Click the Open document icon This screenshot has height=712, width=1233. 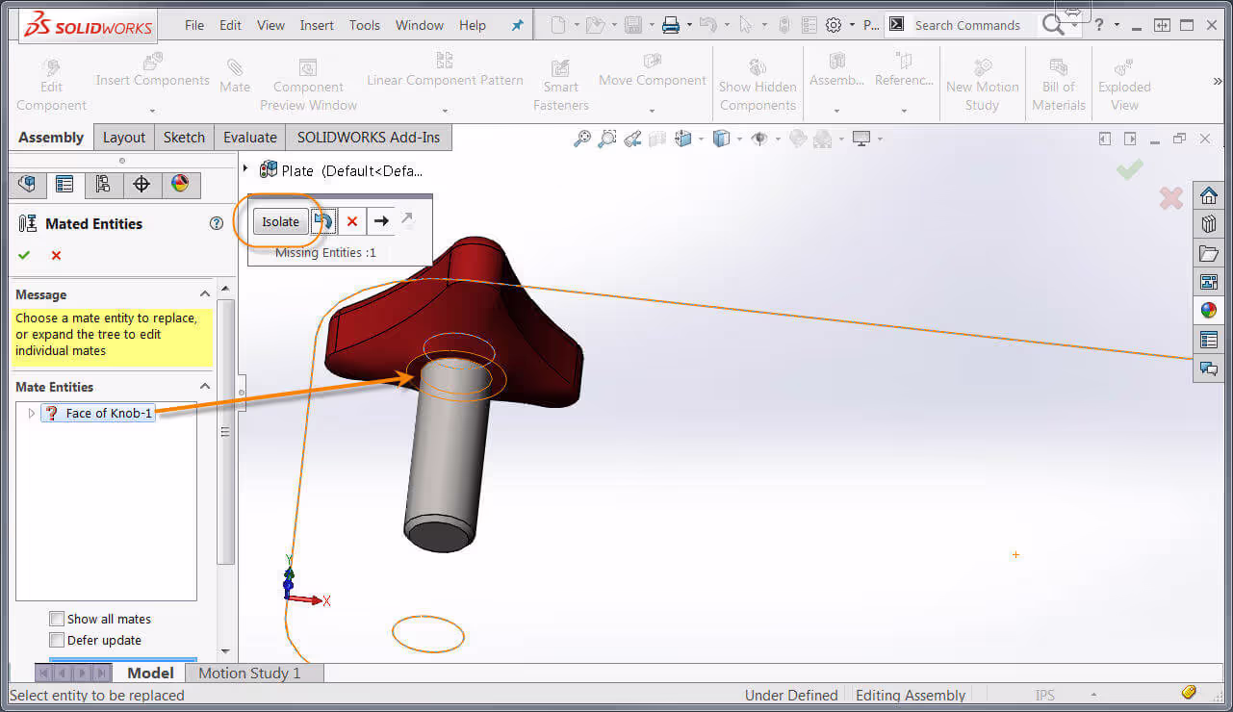596,25
